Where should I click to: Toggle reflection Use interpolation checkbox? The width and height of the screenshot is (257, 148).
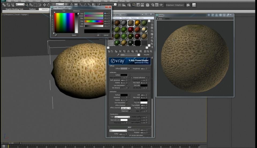(127, 85)
